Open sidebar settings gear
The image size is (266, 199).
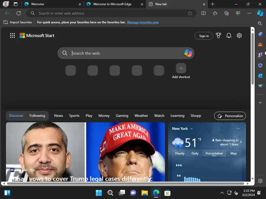[x=260, y=181]
